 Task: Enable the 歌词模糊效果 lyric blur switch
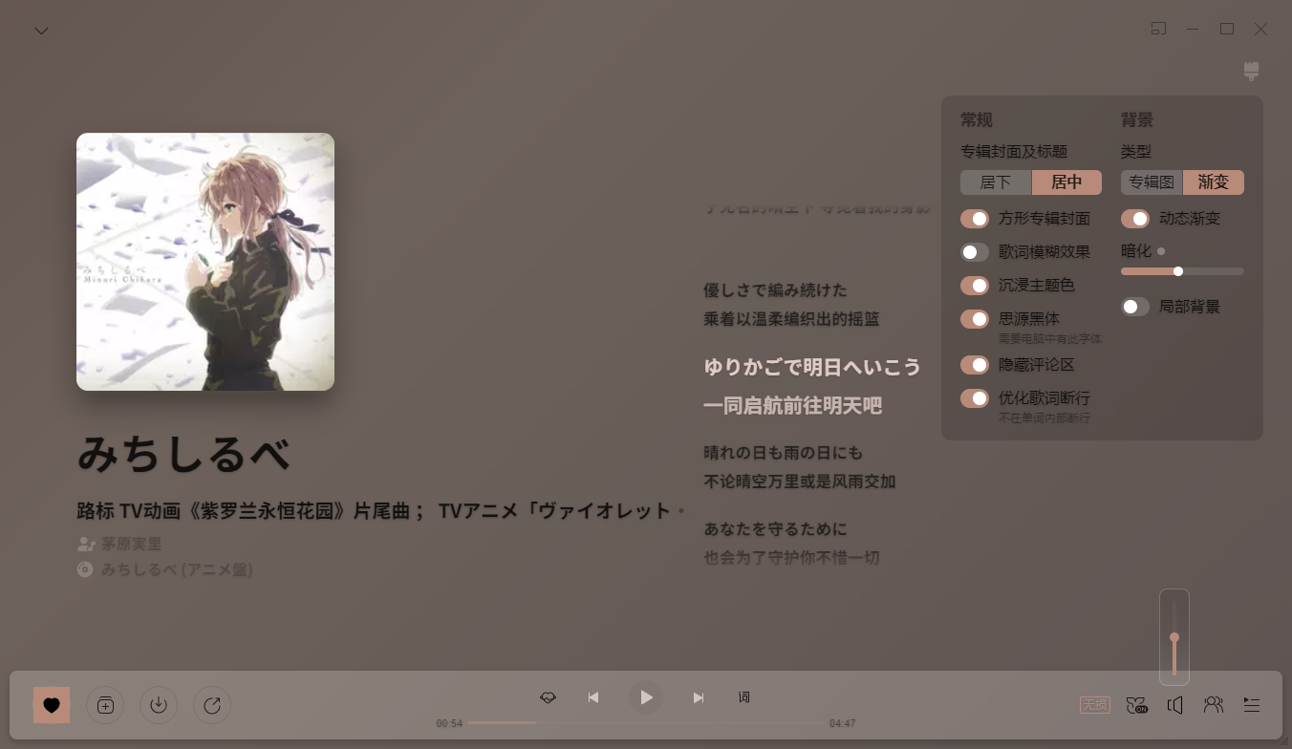coord(974,251)
